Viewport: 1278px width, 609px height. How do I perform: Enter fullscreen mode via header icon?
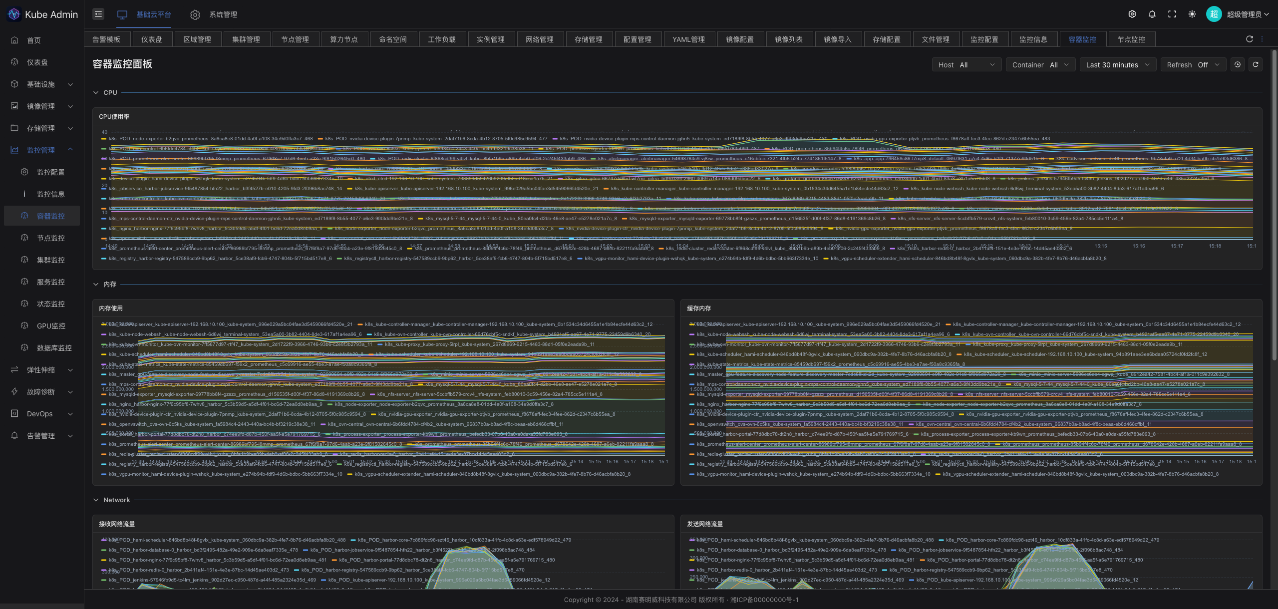click(x=1172, y=14)
